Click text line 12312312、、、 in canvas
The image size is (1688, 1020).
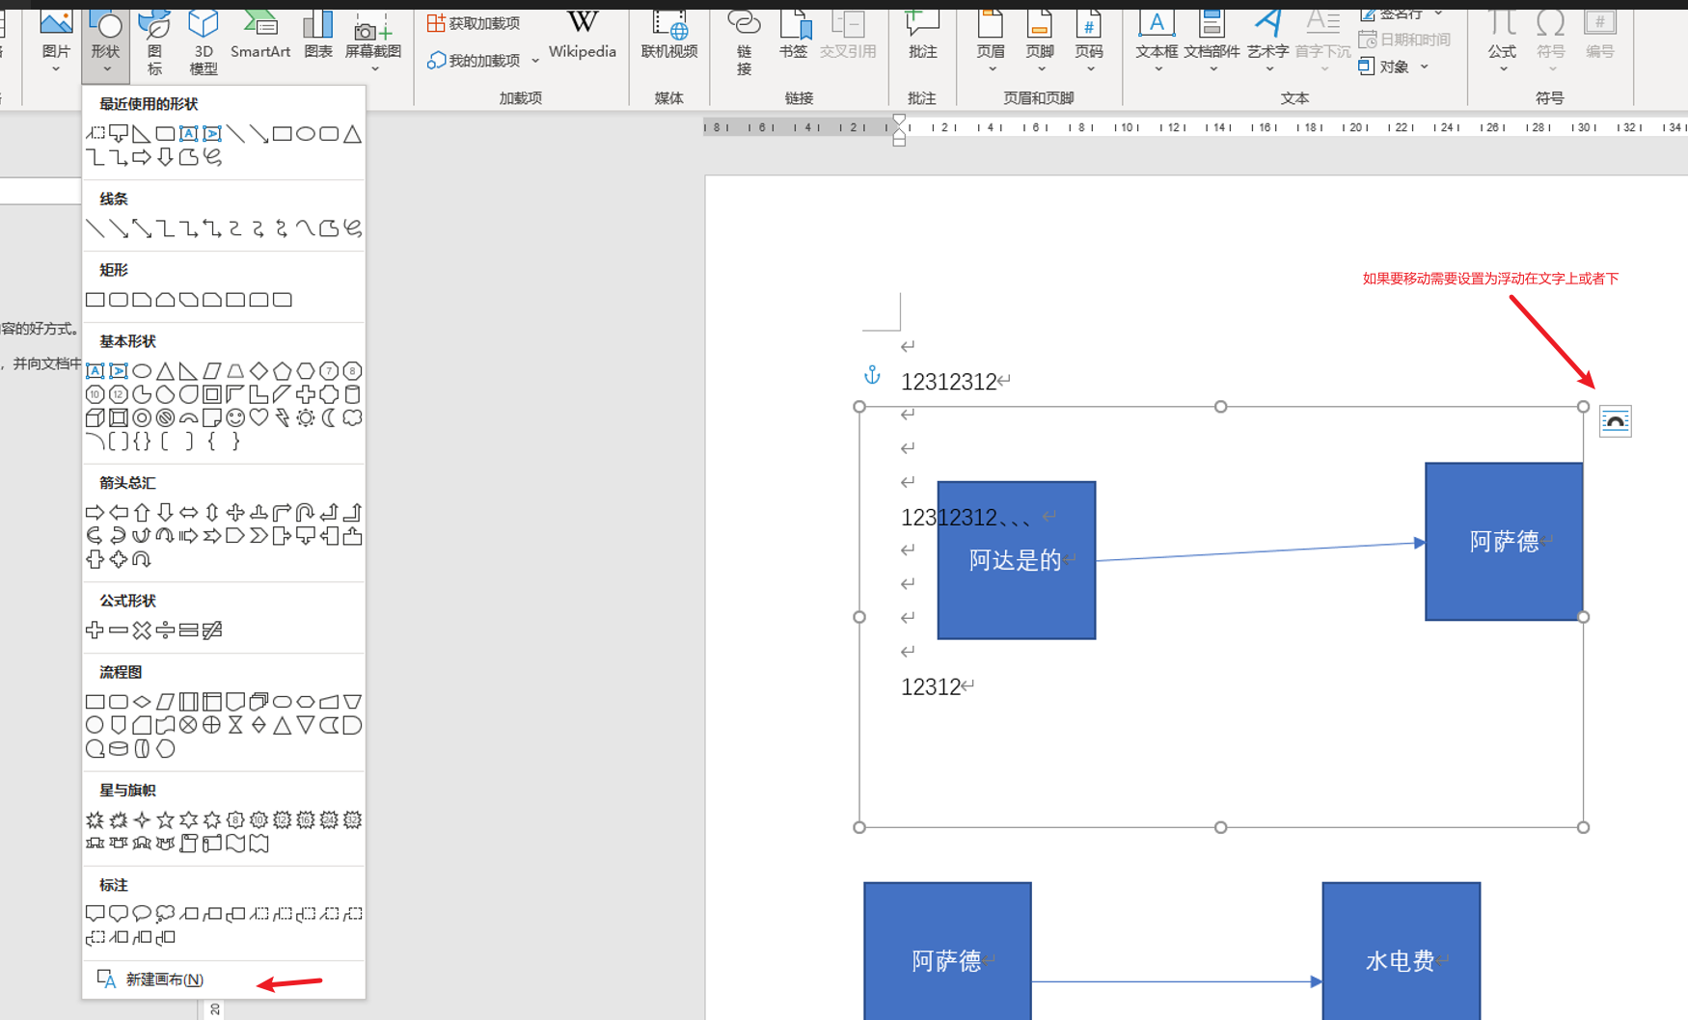(967, 518)
